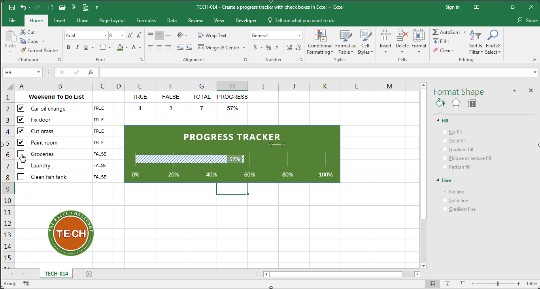Click the Share button
The height and width of the screenshot is (289, 540).
[527, 21]
